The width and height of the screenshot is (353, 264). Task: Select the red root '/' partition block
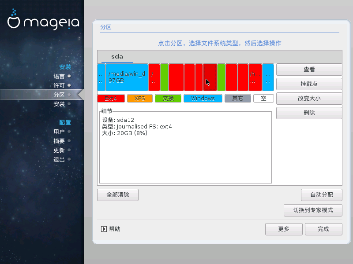[x=154, y=77]
